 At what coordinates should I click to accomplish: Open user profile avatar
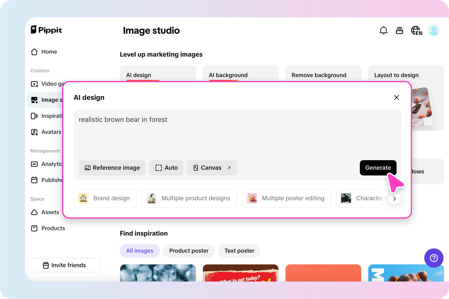[434, 30]
